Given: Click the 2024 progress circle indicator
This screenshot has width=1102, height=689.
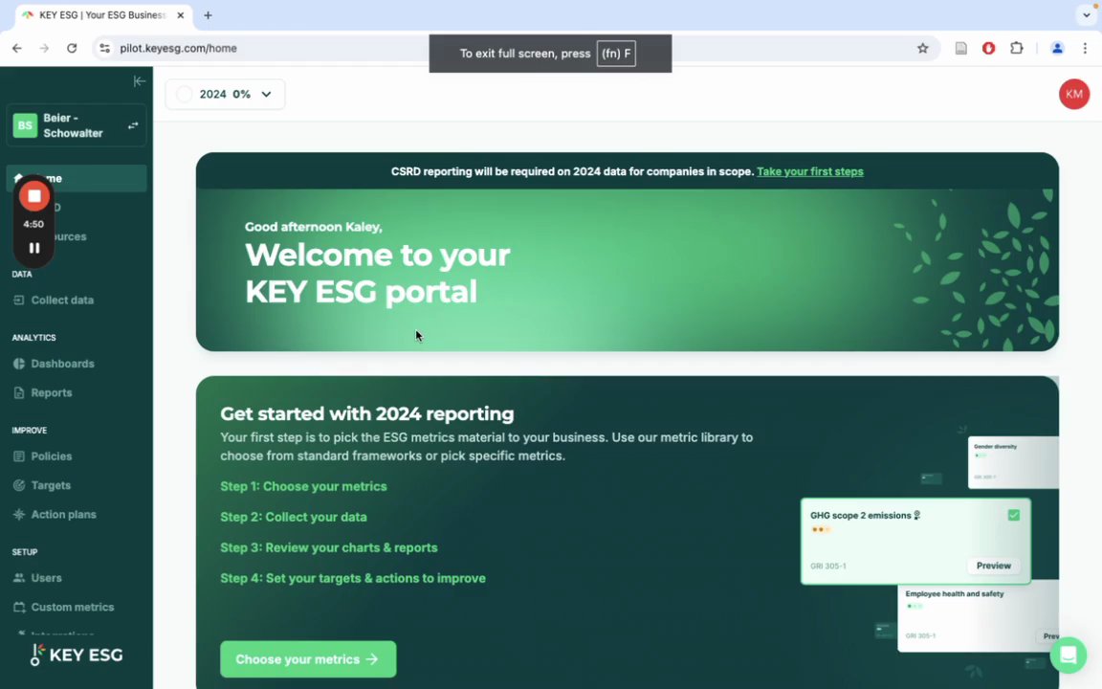Looking at the screenshot, I should pos(184,94).
